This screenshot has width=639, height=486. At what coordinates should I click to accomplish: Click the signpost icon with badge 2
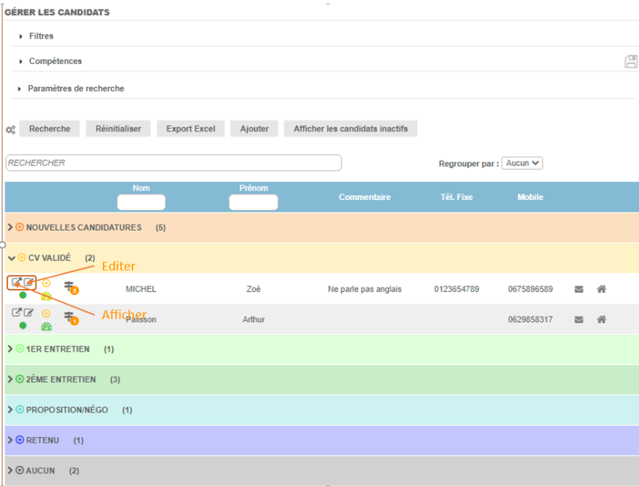pos(70,287)
